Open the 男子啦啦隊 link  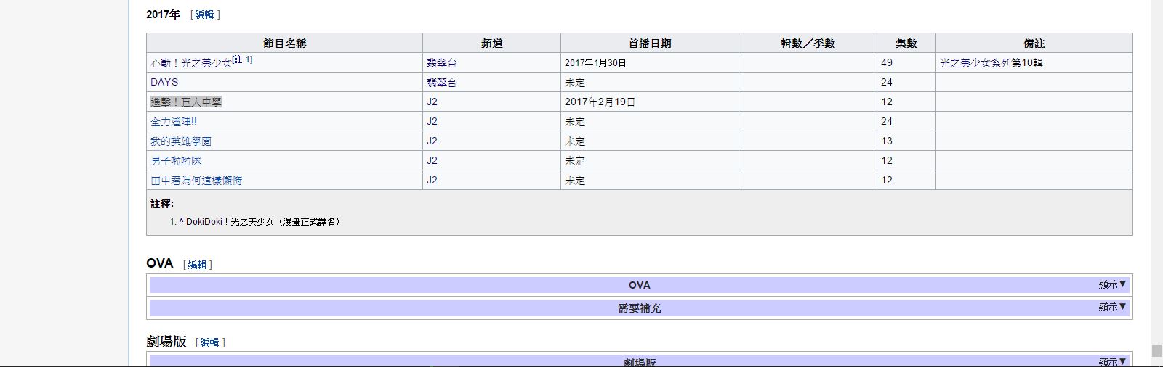click(175, 161)
